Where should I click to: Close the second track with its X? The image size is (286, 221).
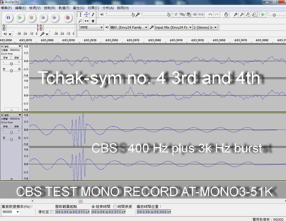(x=2, y=115)
